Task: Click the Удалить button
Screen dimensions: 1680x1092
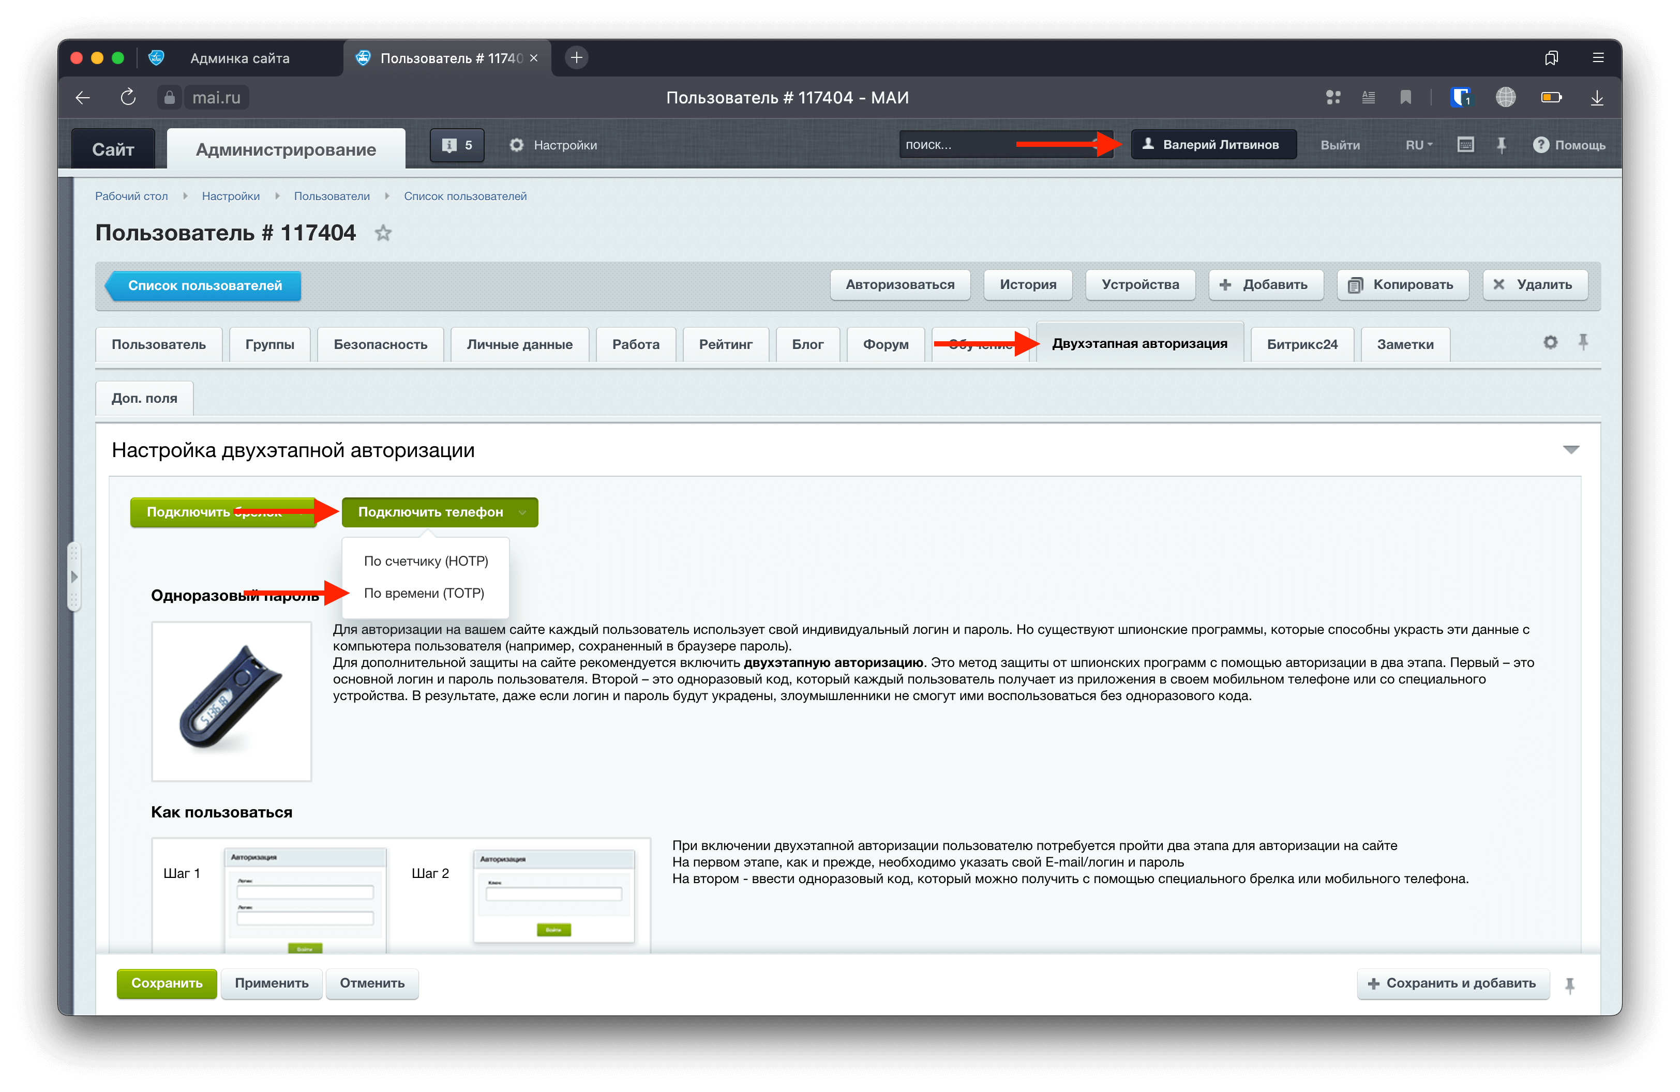Action: [1535, 285]
